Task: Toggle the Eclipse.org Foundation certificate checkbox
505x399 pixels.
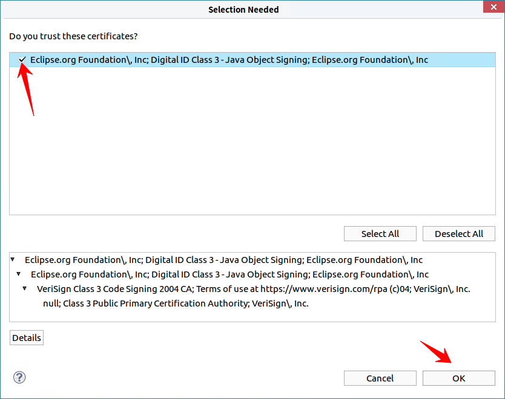Action: coord(22,60)
